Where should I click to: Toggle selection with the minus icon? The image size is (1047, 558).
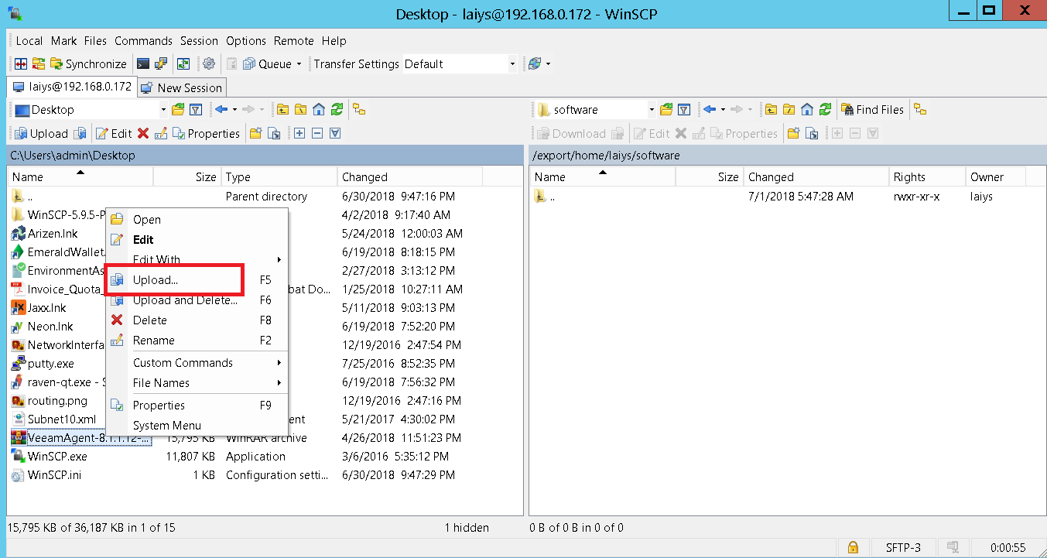(316, 133)
